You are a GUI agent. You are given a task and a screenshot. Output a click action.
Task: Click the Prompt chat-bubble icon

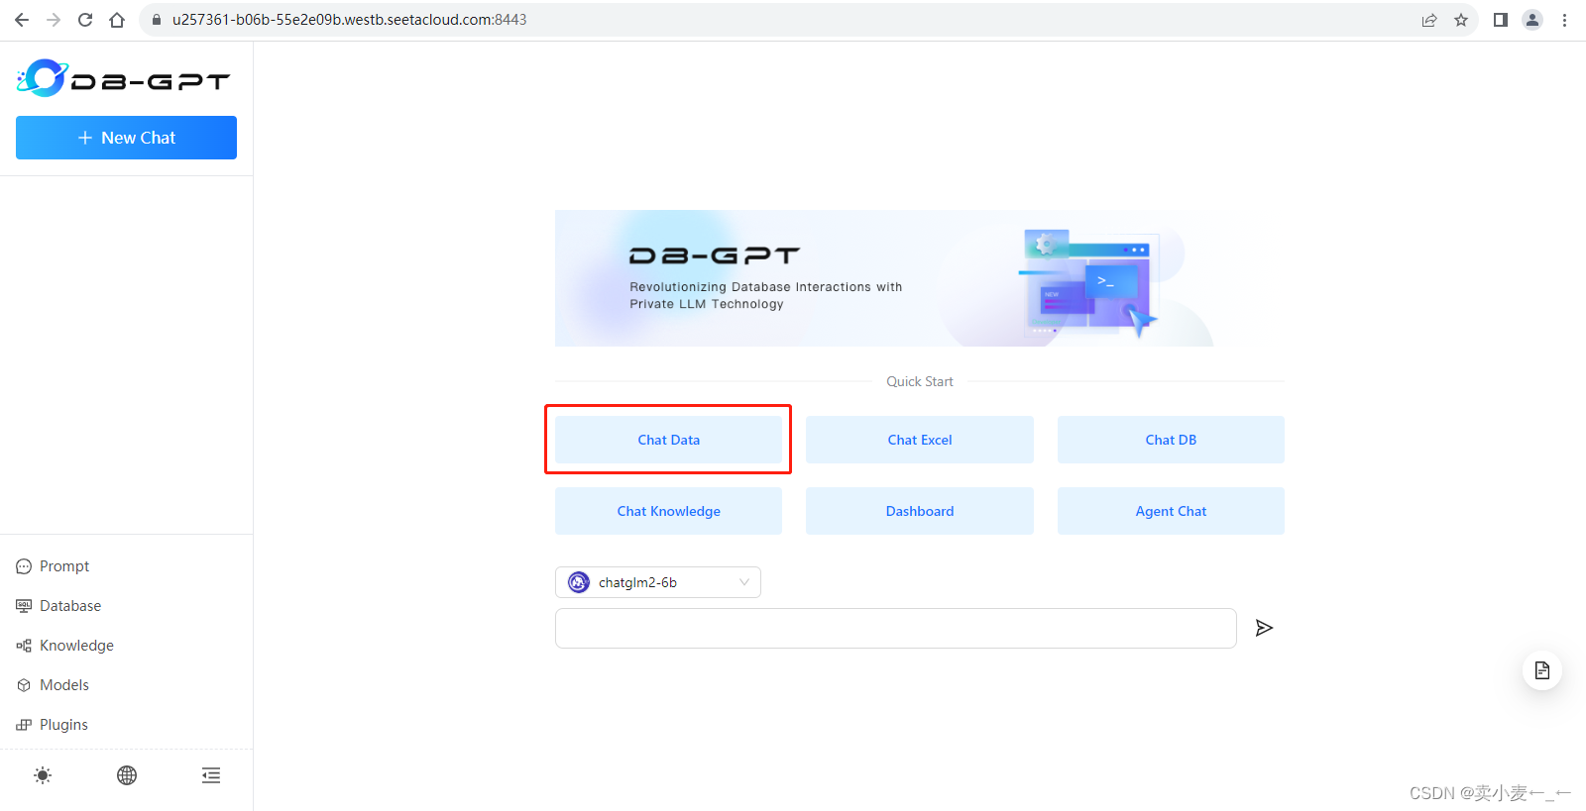24,566
